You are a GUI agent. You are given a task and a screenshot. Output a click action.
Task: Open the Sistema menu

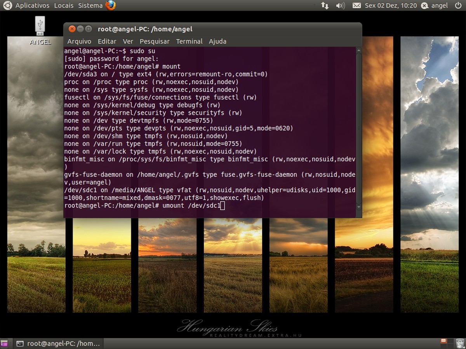click(x=90, y=5)
